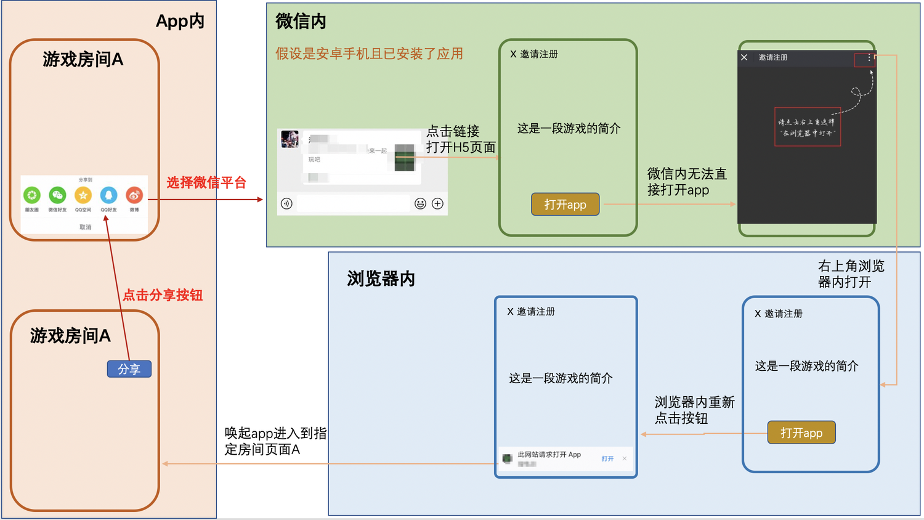Click the 此网站请求打开 App text
Image resolution: width=924 pixels, height=520 pixels.
coord(549,455)
